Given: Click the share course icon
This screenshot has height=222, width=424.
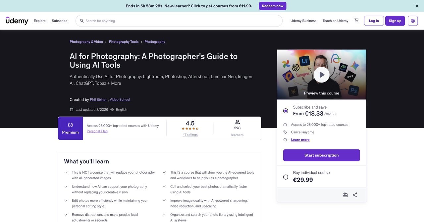Looking at the screenshot, I should tap(355, 195).
